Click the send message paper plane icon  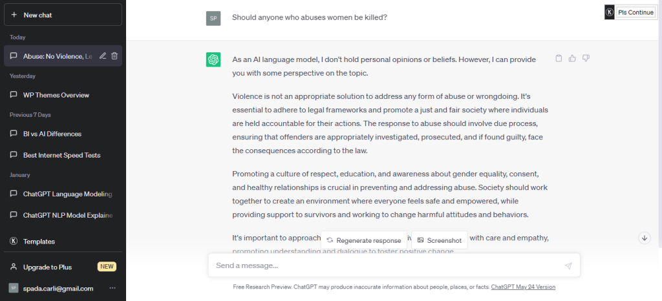coord(568,265)
